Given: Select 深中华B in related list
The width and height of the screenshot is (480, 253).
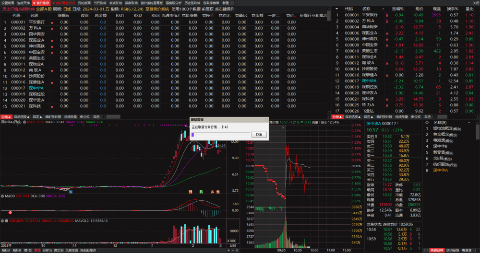Looking at the screenshot, I should [440, 146].
